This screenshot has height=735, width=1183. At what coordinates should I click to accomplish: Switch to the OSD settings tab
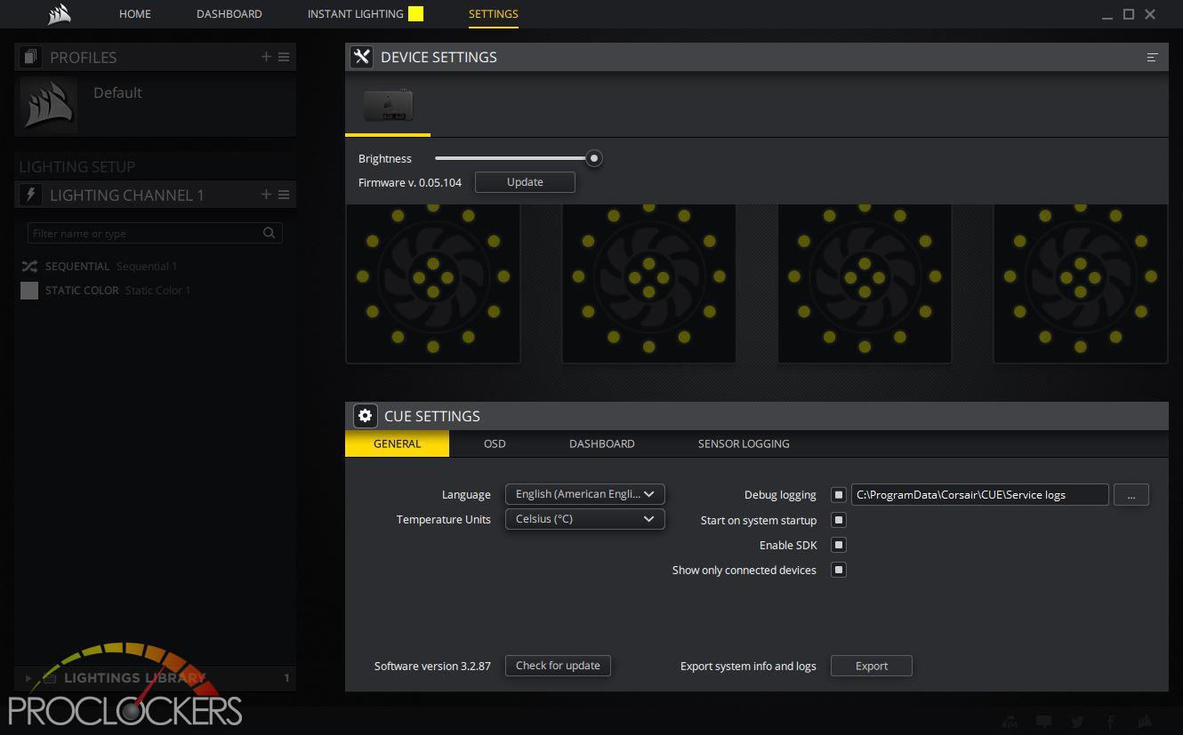coord(495,443)
